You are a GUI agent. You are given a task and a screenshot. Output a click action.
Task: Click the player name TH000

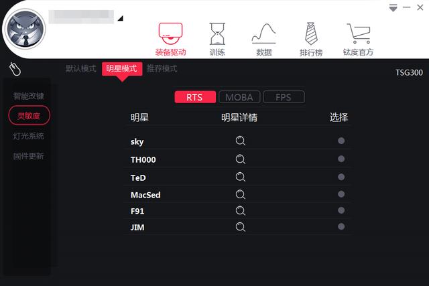143,159
